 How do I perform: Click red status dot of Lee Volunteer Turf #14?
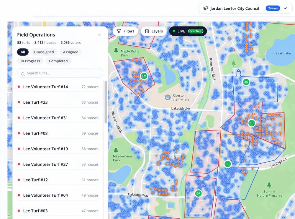[x=19, y=87]
